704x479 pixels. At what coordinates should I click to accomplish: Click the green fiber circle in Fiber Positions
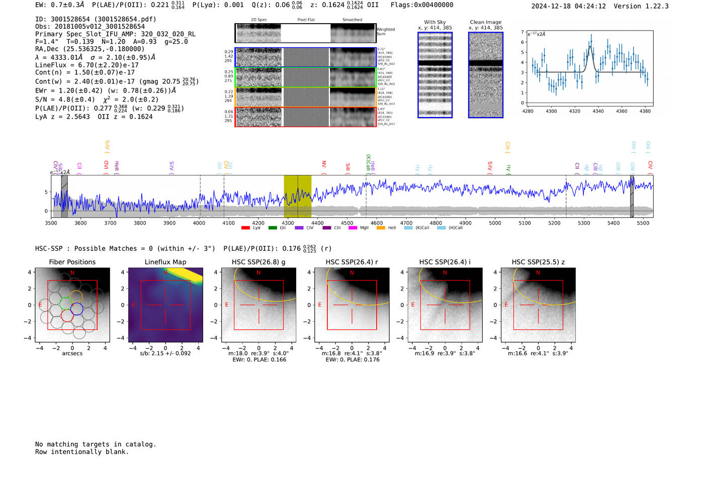coord(66,303)
